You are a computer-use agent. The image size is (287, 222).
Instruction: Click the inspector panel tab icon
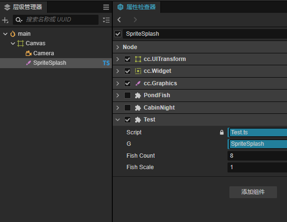coord(120,7)
